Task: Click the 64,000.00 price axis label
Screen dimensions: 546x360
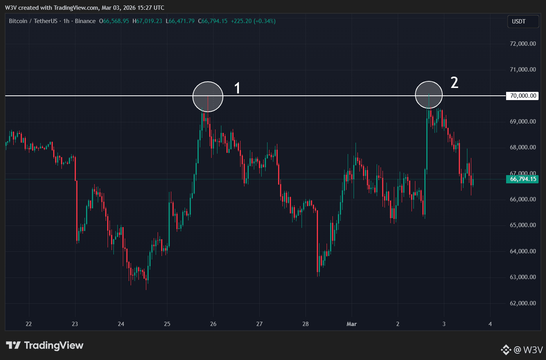Action: (523, 251)
